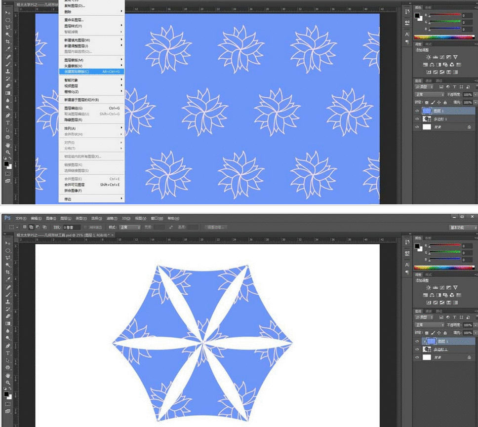The width and height of the screenshot is (478, 427).
Task: Select the Hand tool in the lower window's toolbar
Action: point(8,375)
